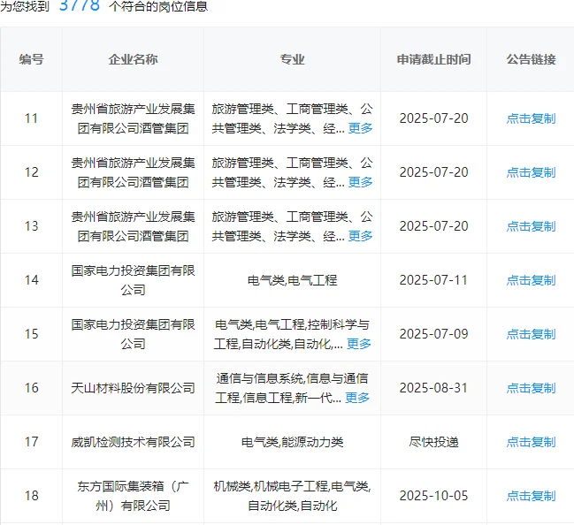Select 威凯检测技术有限公司 company name
Screen dimensions: 574x525
(133, 442)
